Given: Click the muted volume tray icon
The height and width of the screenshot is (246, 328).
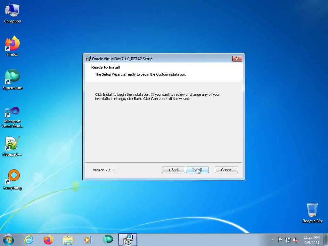Looking at the screenshot, I should pos(296,240).
